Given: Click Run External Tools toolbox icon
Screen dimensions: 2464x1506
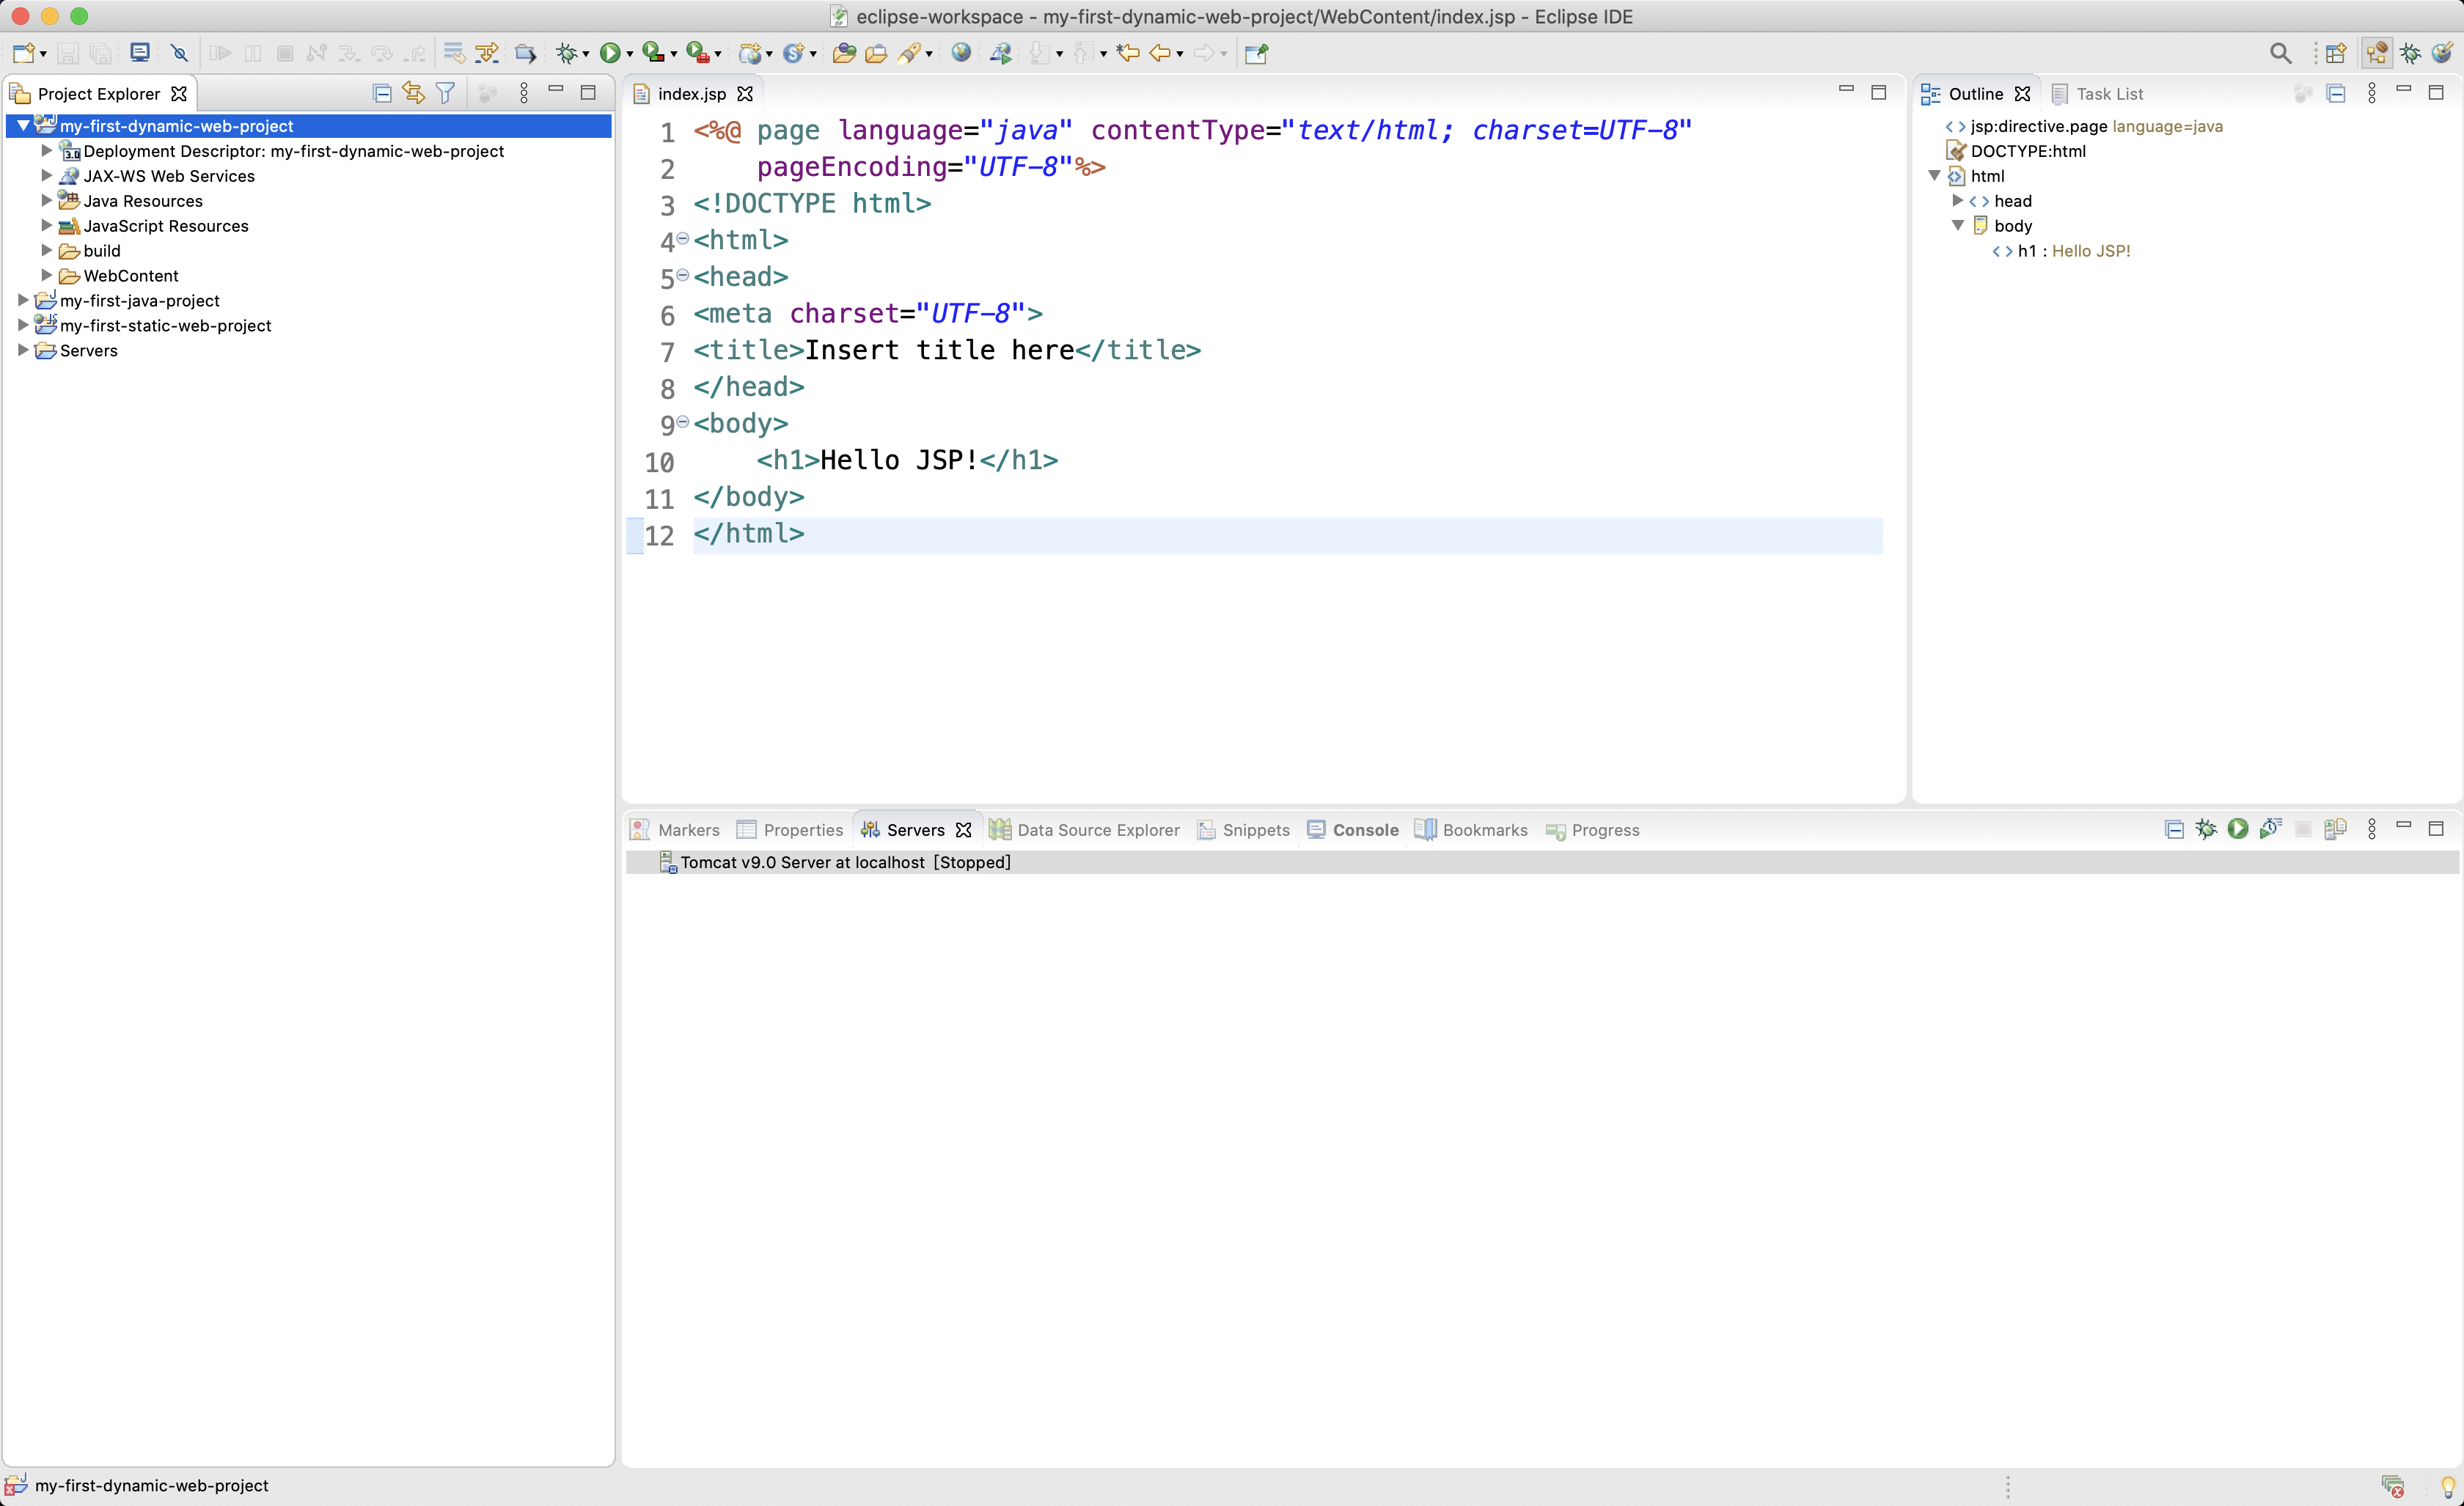Looking at the screenshot, I should [x=697, y=53].
